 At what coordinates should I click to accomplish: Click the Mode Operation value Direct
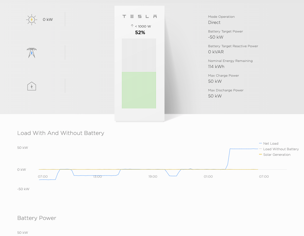coord(214,22)
